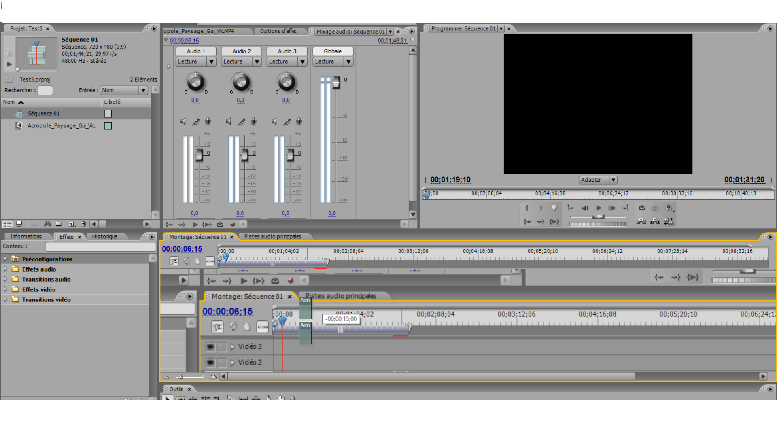The image size is (777, 437).
Task: Toggle Loop in Program monitor
Action: point(642,208)
